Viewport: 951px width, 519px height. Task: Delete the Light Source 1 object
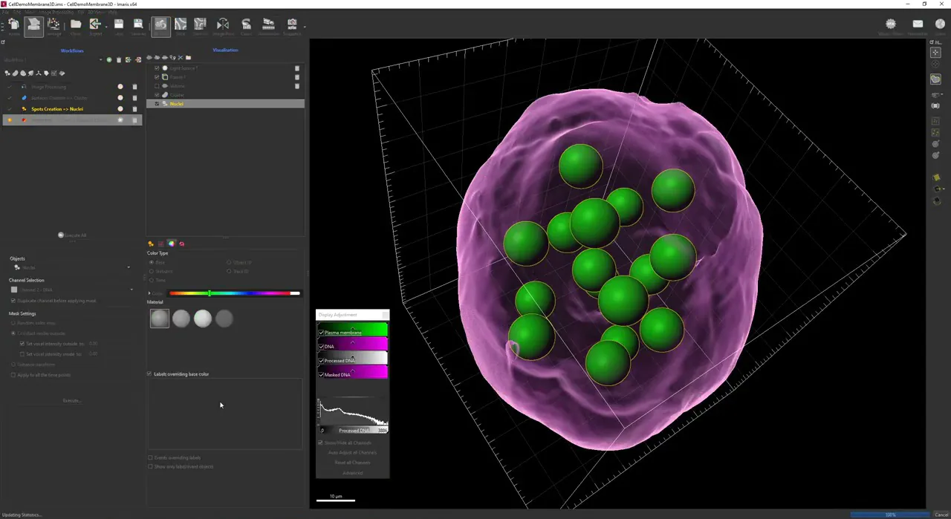(297, 68)
